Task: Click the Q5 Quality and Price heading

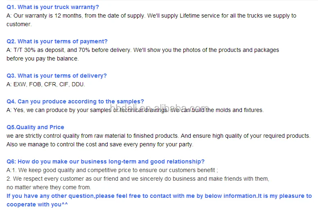Action: click(x=35, y=127)
